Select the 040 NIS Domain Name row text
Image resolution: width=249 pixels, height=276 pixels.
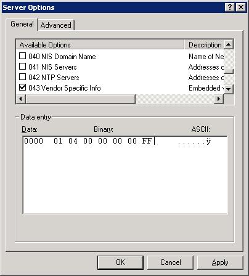coord(62,57)
